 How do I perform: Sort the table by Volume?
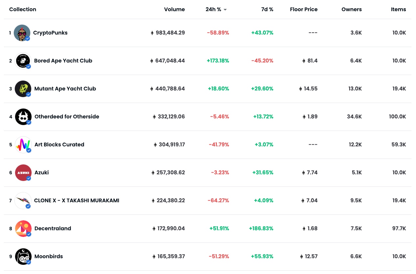pyautogui.click(x=174, y=10)
